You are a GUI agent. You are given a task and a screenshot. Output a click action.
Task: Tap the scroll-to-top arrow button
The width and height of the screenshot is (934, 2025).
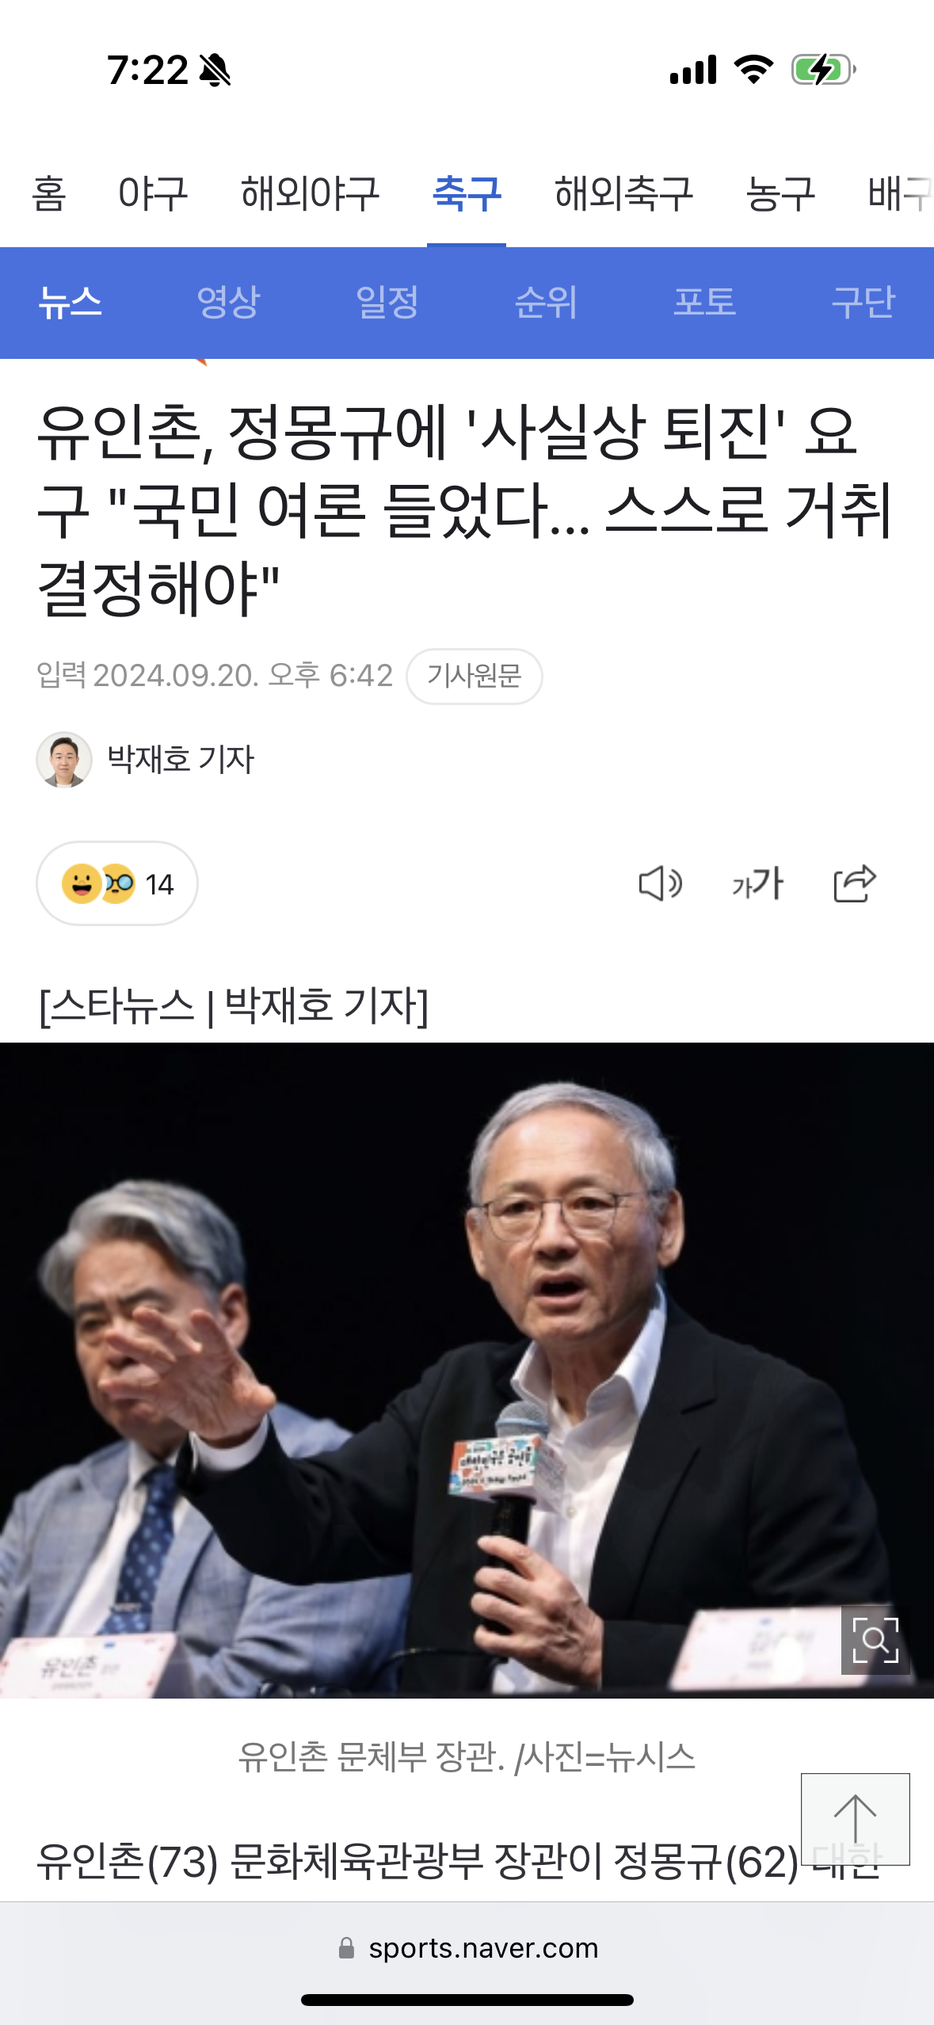pyautogui.click(x=856, y=1819)
